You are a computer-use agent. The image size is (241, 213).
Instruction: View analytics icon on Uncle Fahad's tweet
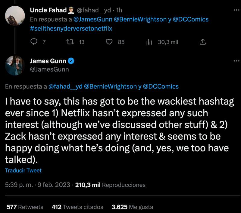149,42
